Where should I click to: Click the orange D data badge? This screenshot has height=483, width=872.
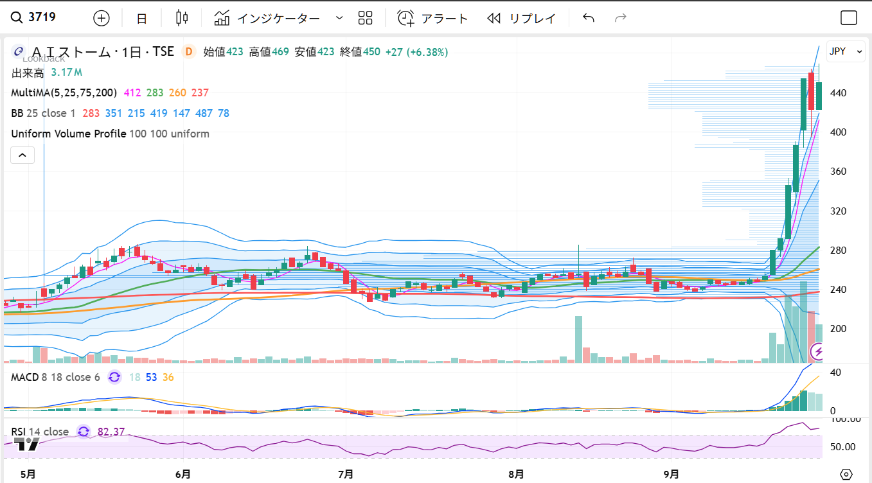(x=189, y=52)
